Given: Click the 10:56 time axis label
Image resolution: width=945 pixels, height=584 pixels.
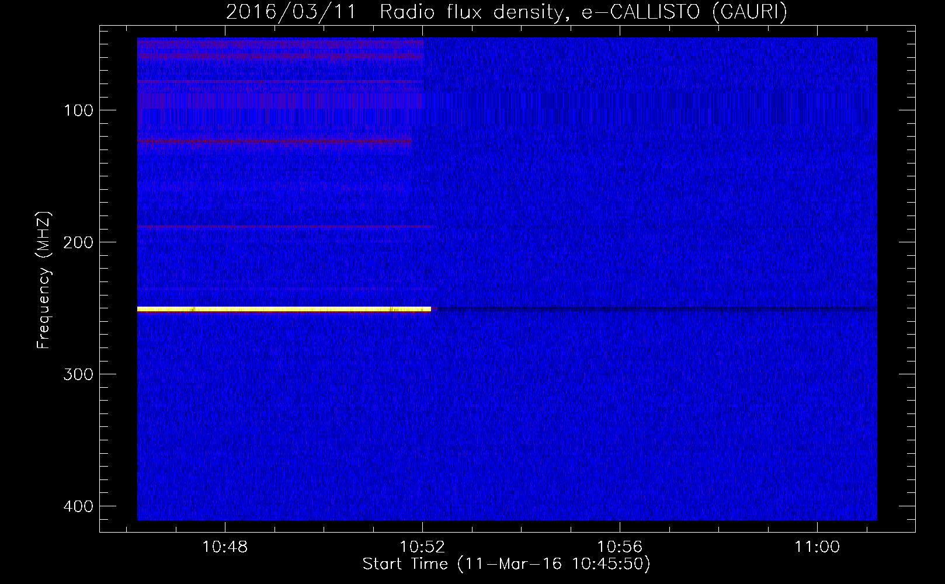Looking at the screenshot, I should click(620, 547).
